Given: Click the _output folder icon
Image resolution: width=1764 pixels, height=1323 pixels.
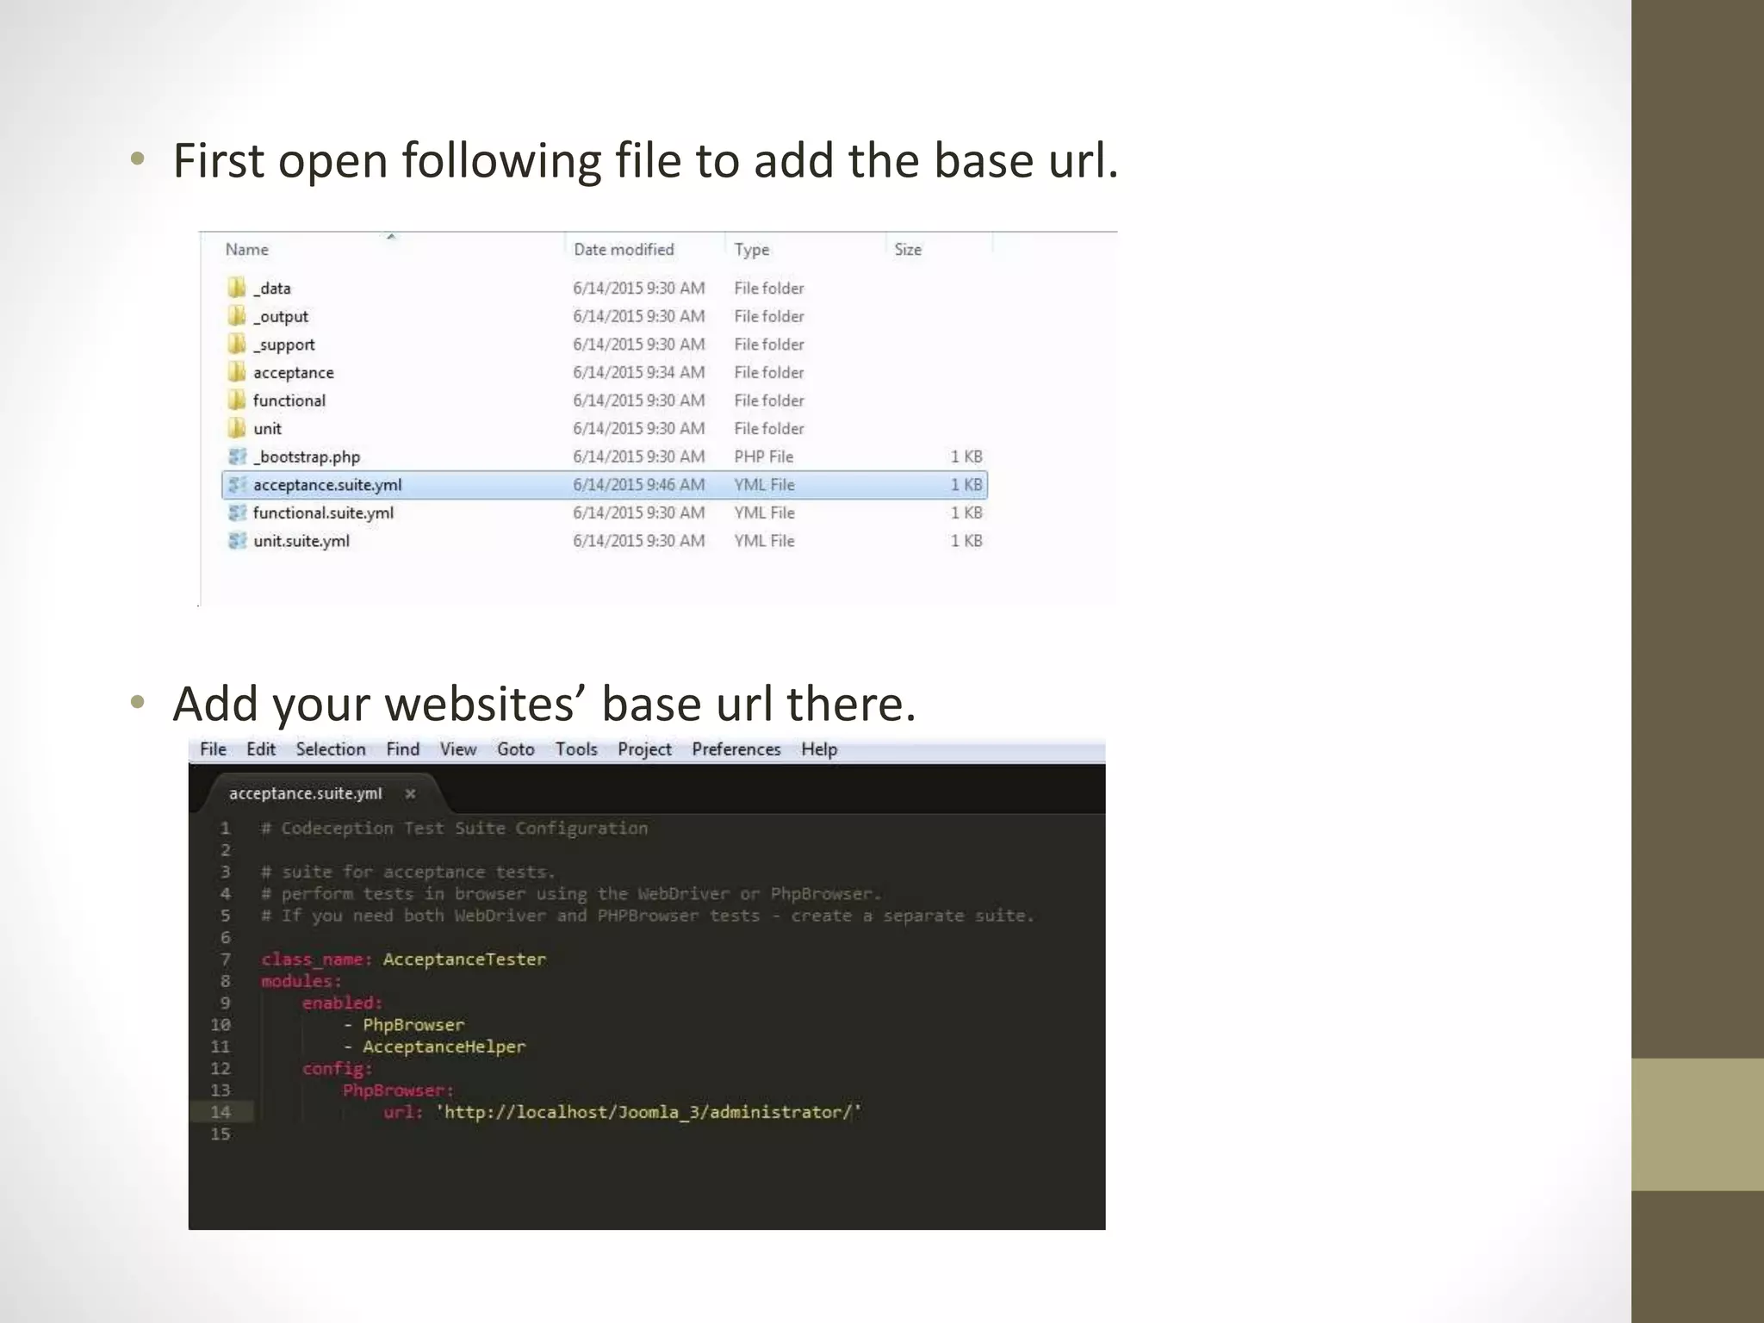Looking at the screenshot, I should 237,316.
